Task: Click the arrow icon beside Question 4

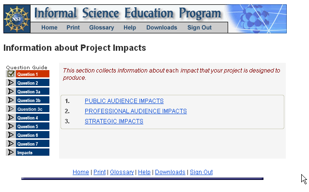Action: pyautogui.click(x=11, y=118)
